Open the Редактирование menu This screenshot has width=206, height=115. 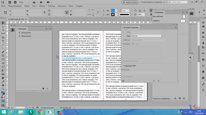15,6
